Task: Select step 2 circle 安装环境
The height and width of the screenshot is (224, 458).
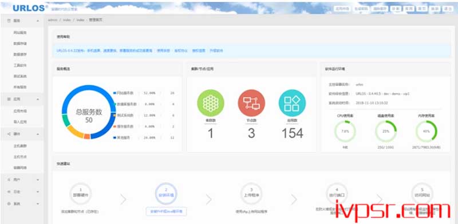Action: (166, 193)
